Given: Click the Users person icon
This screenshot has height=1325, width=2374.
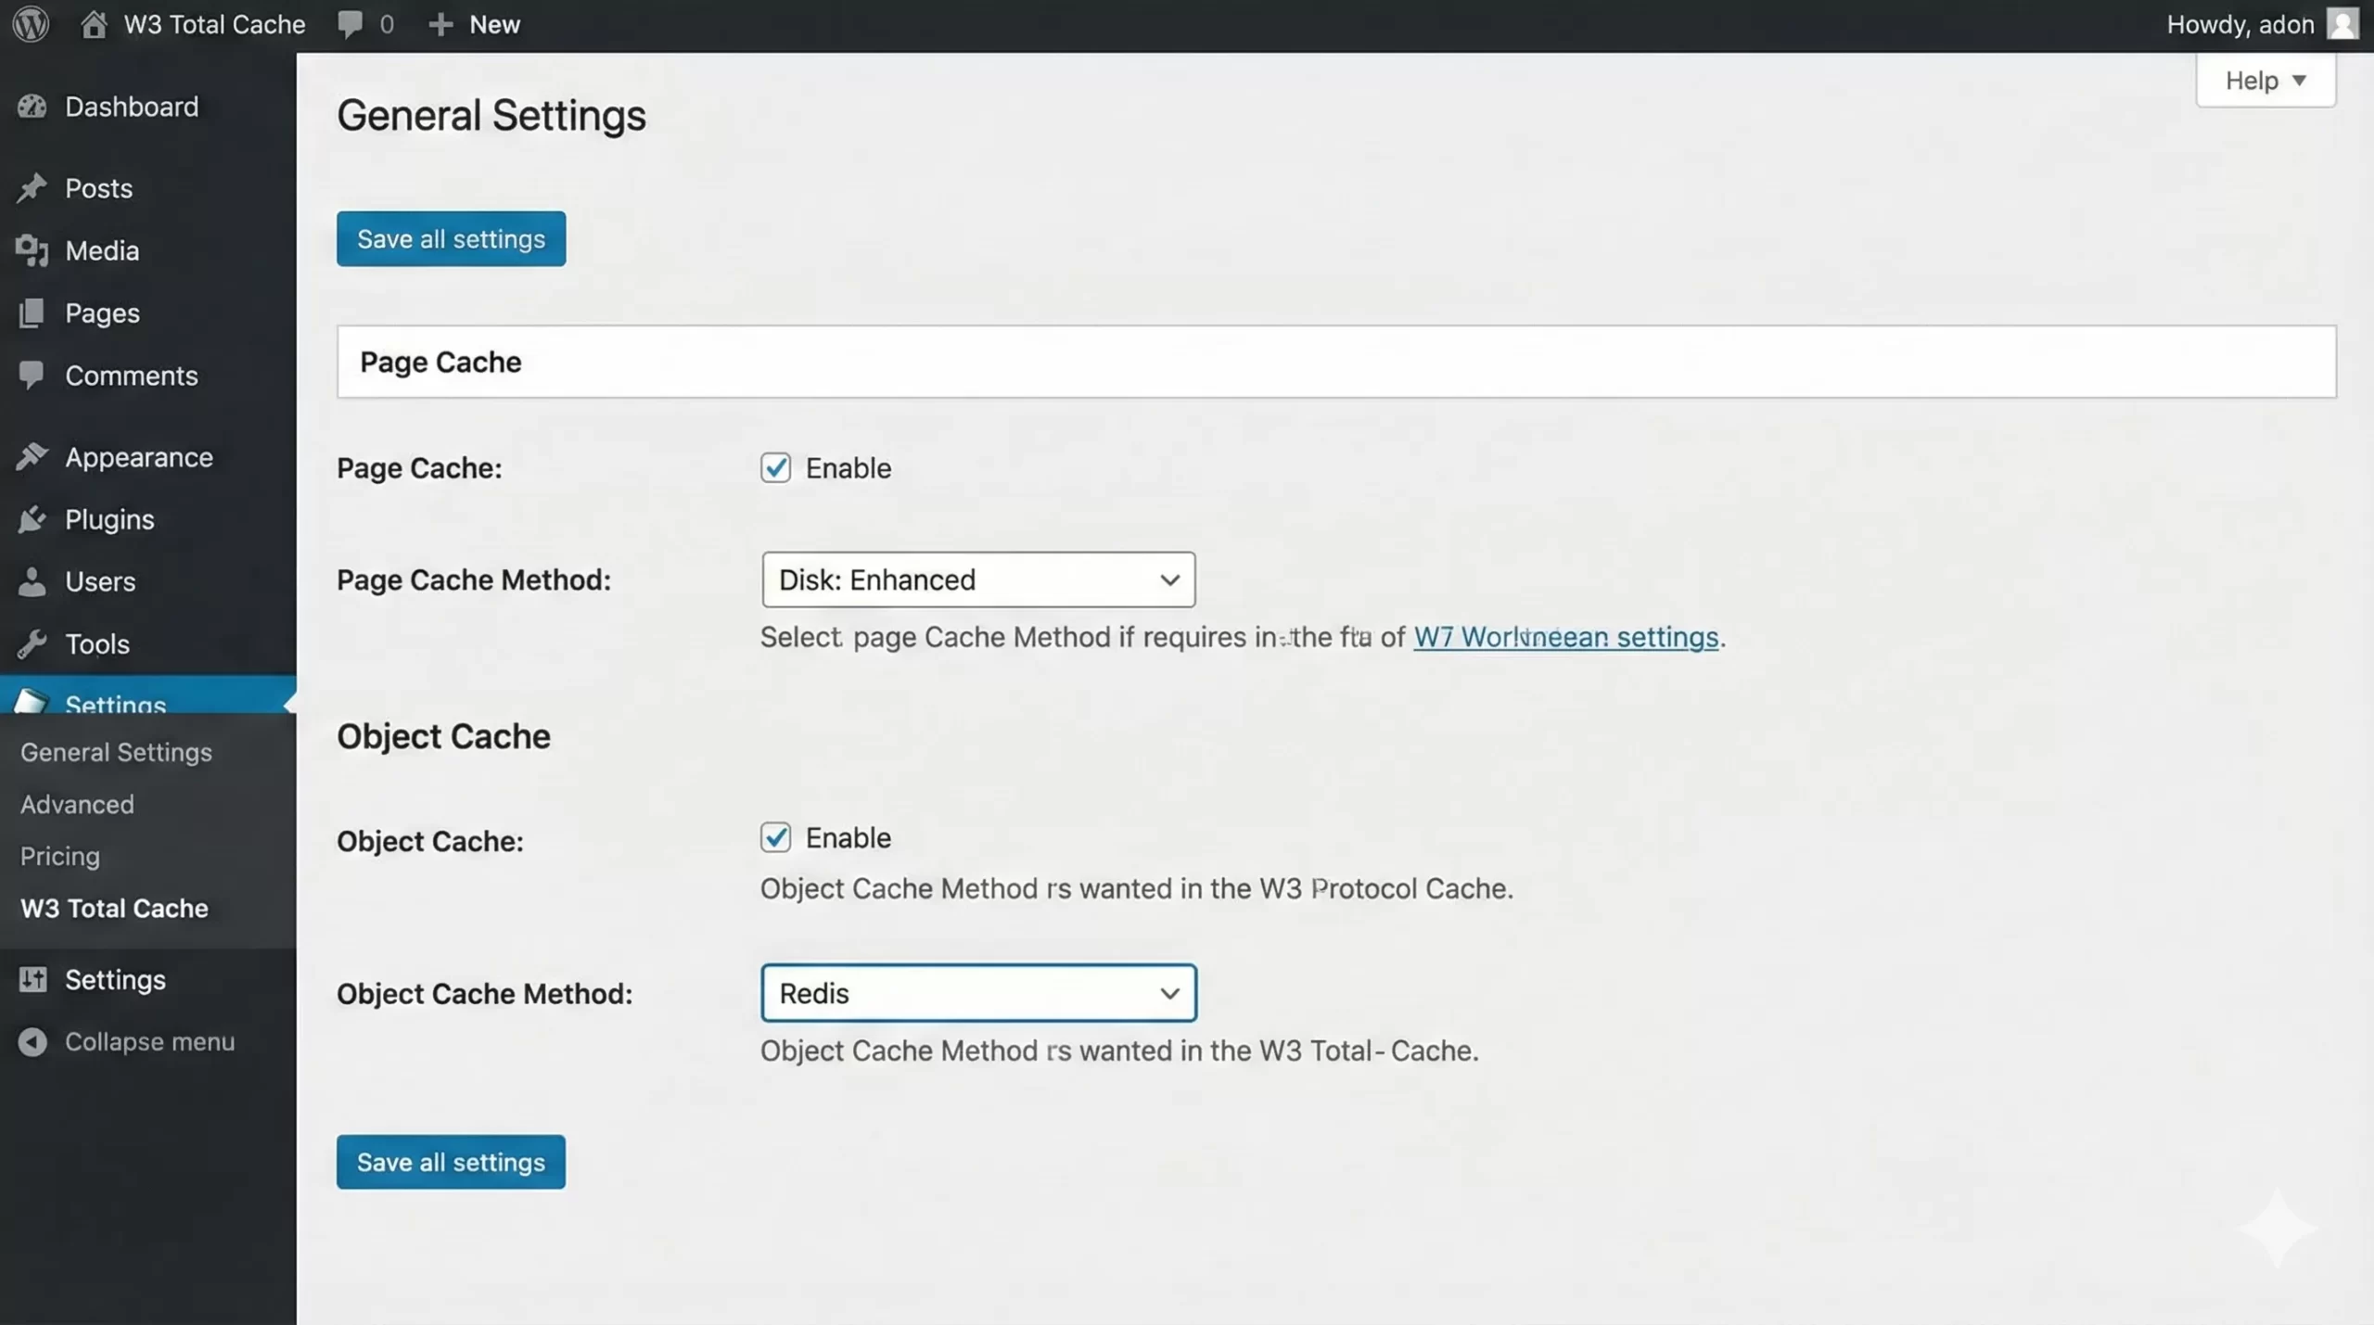Looking at the screenshot, I should [32, 581].
